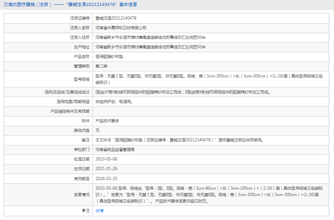Click the 备注 label

[86, 140]
